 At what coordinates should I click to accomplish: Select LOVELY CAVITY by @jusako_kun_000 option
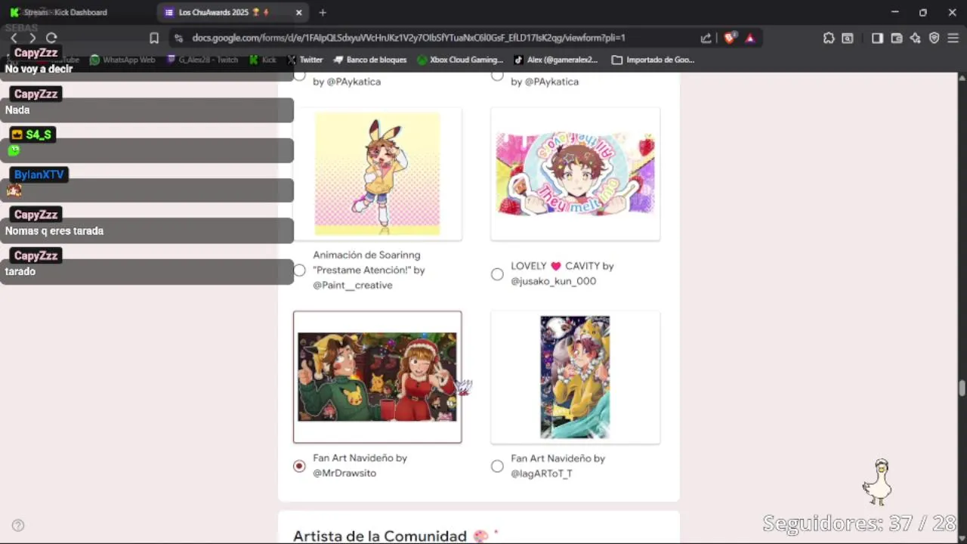pos(497,274)
